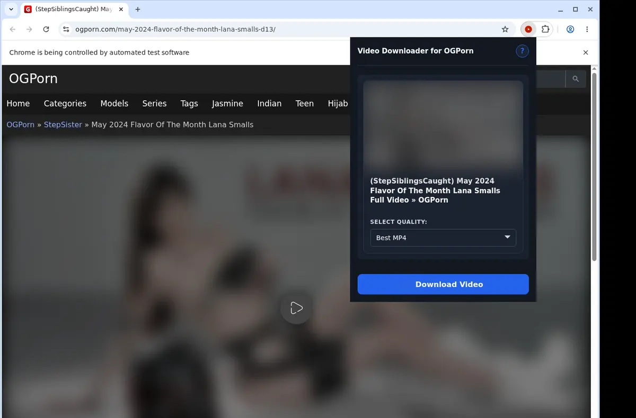Click the Download Video button
Screen dimensions: 636x418
(443, 284)
